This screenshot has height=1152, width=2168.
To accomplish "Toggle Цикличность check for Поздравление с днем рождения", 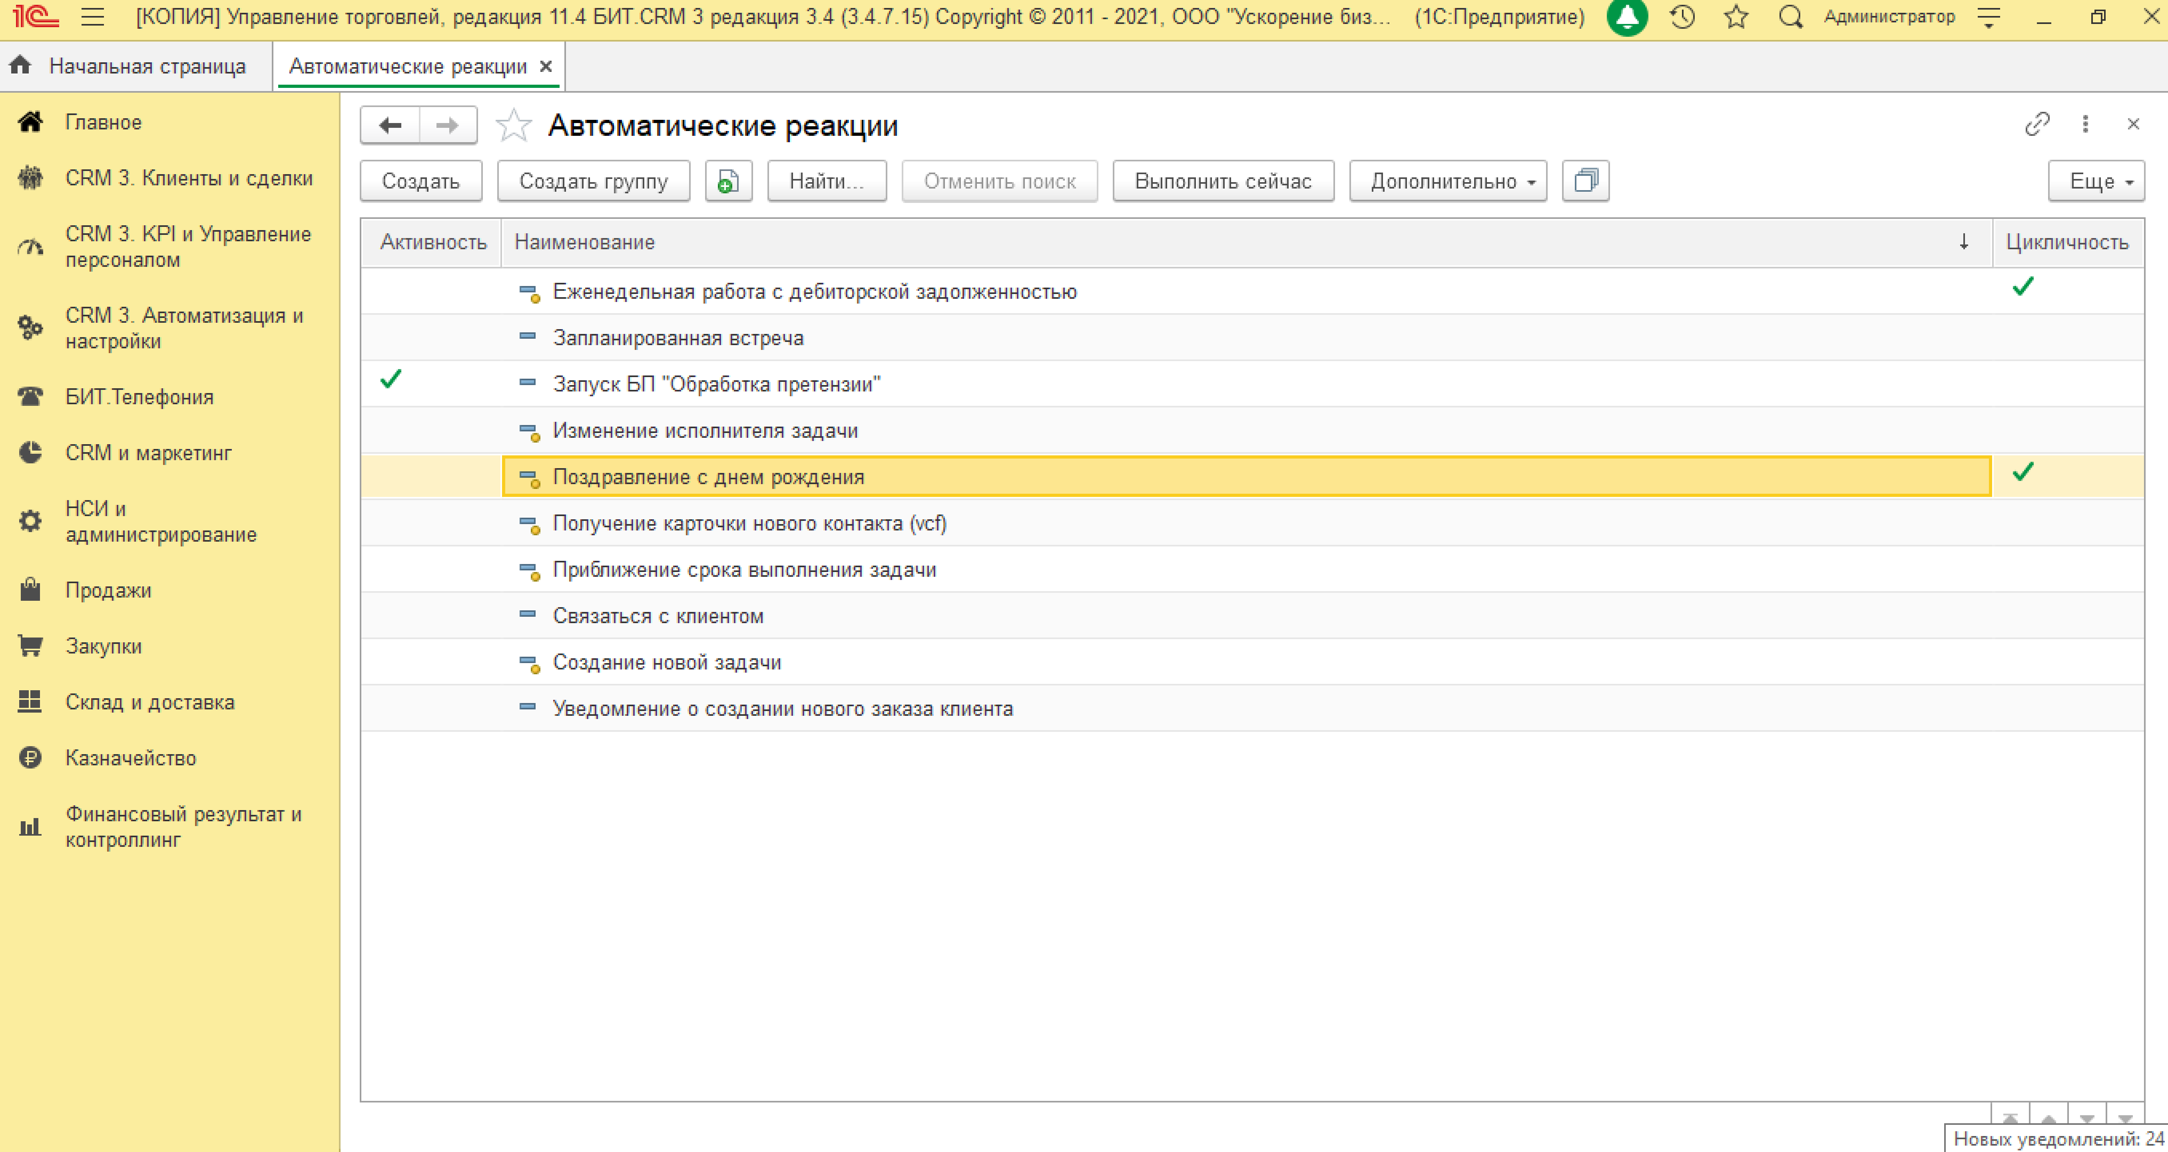I will point(2023,473).
